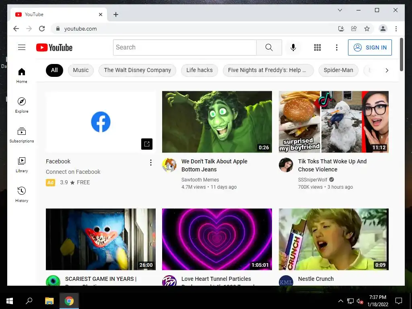
Task: Open the TikTok snowman video thumbnail
Action: pyautogui.click(x=334, y=122)
